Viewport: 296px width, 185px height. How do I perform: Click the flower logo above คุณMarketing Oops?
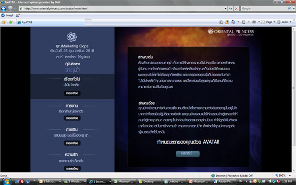tap(72, 37)
